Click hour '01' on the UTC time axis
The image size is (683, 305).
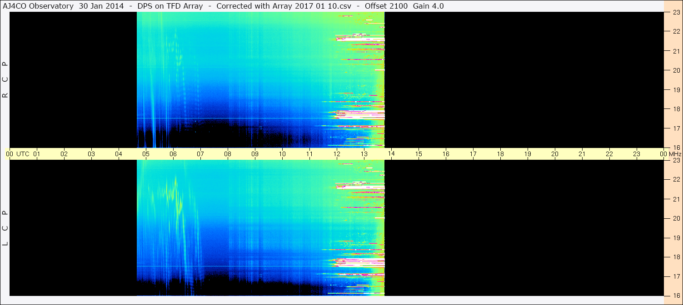coord(37,154)
